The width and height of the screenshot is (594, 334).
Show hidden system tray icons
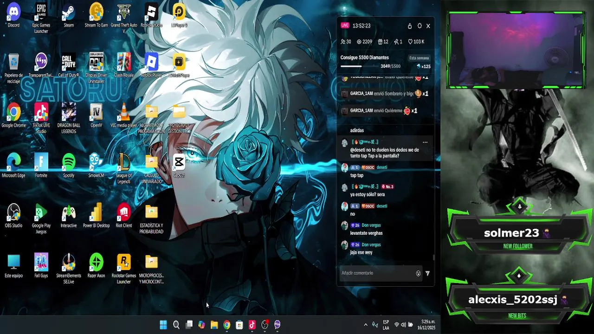coord(366,325)
